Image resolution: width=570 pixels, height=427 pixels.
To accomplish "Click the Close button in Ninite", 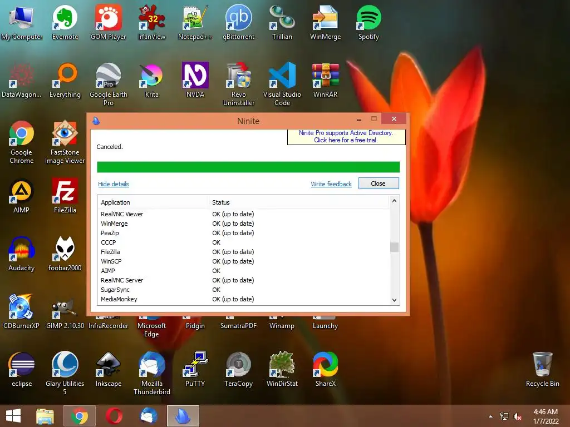I will (x=379, y=183).
